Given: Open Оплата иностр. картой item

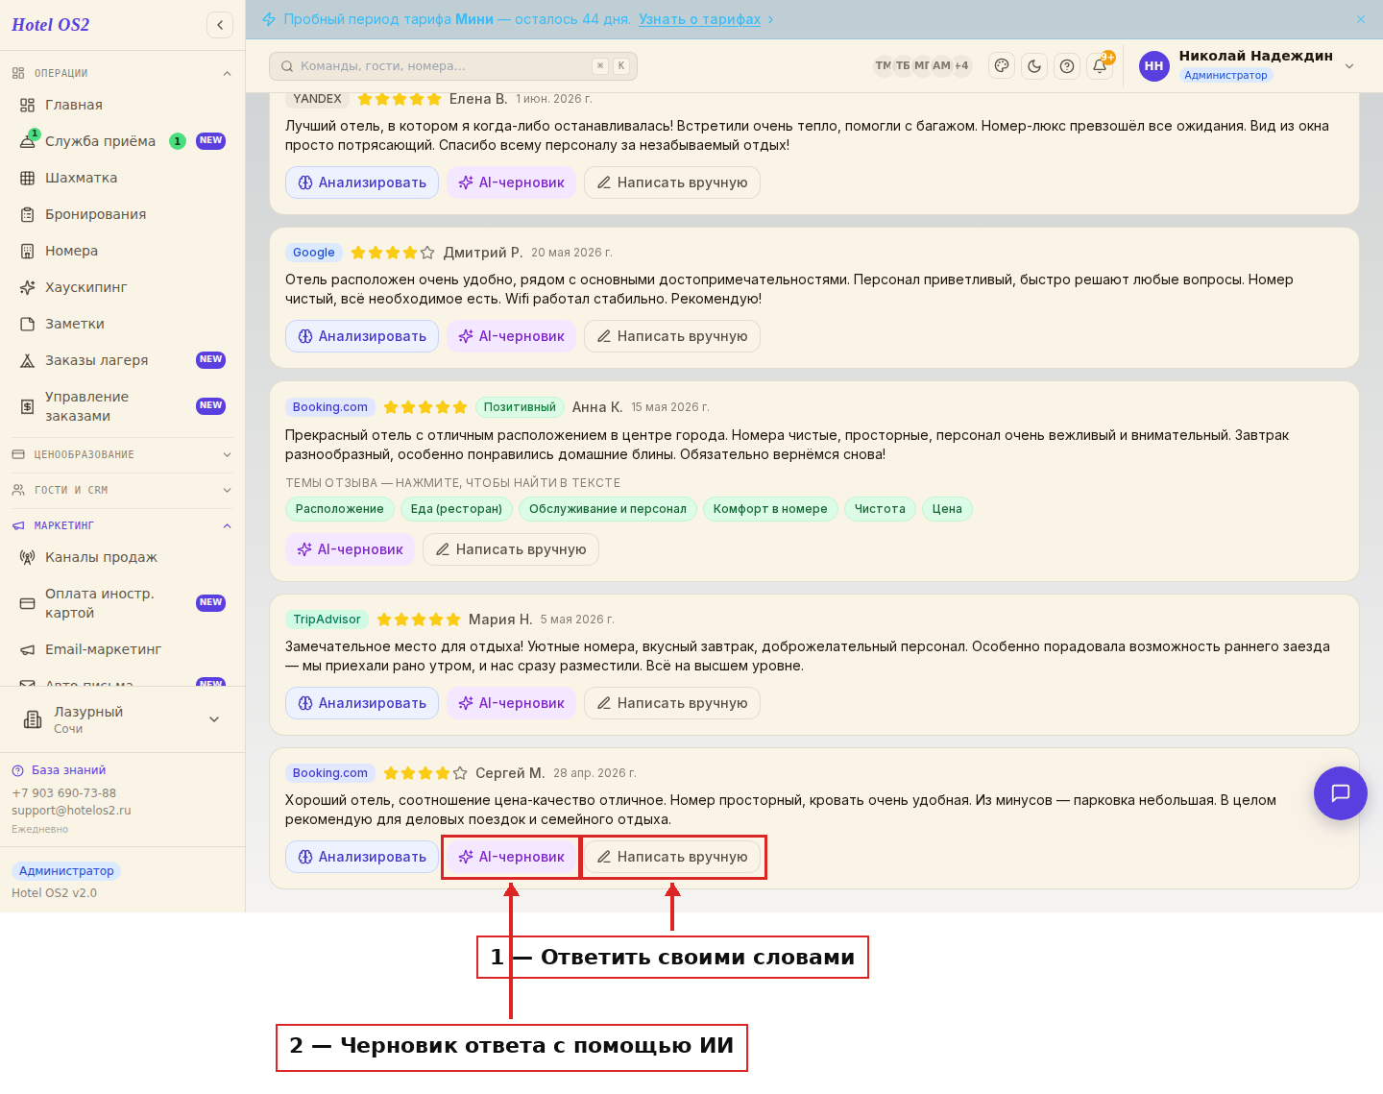Looking at the screenshot, I should click(122, 603).
